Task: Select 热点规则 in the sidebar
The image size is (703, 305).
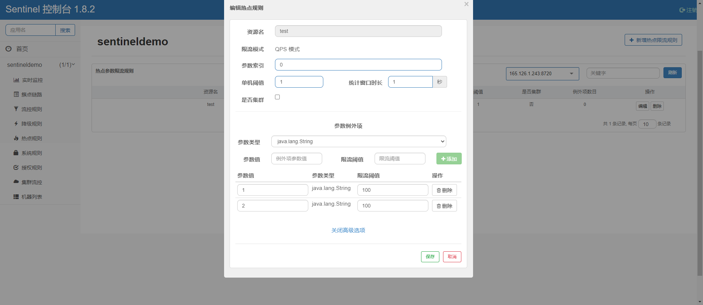Action: pyautogui.click(x=32, y=138)
